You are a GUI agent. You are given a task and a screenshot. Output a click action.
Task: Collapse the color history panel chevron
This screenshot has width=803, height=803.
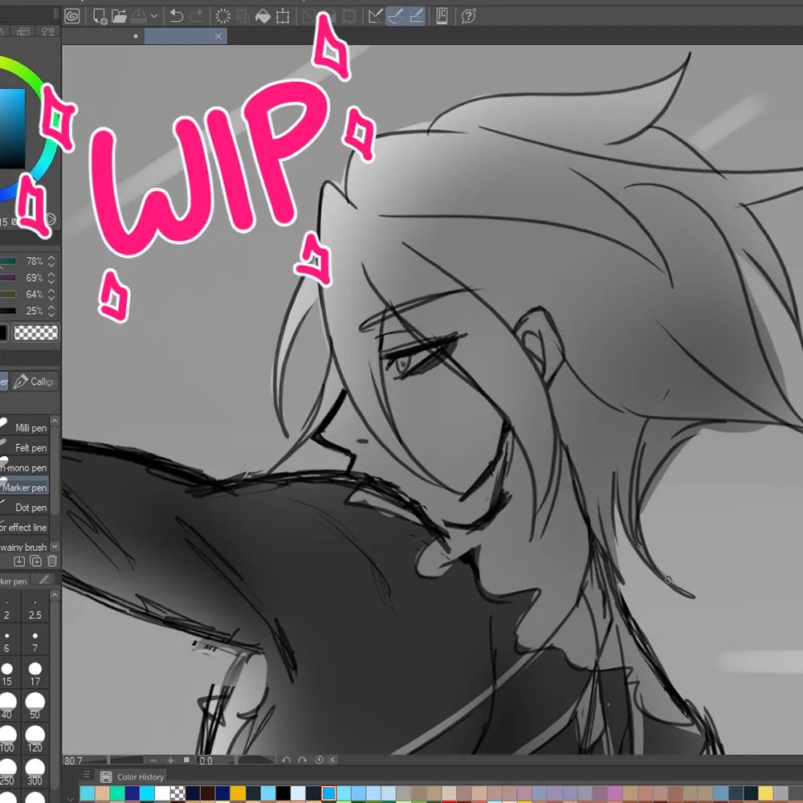tap(71, 798)
